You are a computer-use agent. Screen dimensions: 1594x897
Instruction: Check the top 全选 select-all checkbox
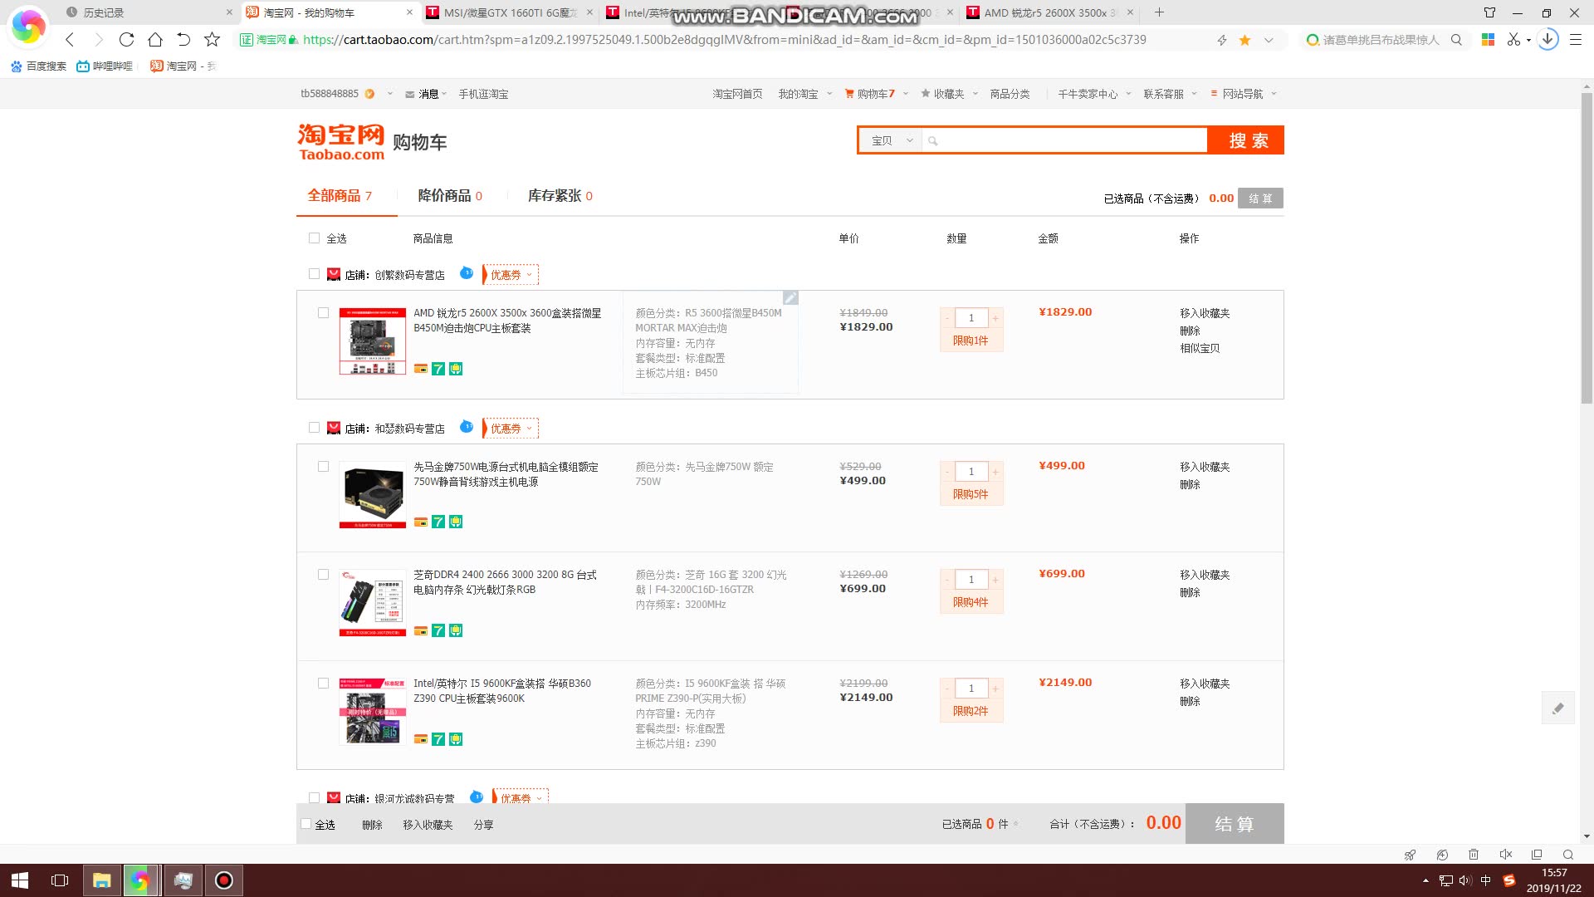point(314,238)
